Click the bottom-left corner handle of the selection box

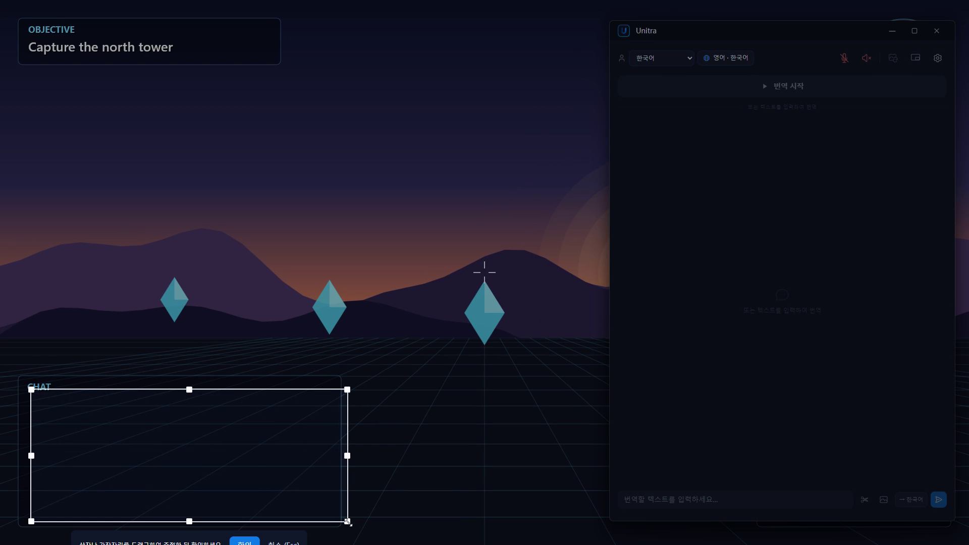(x=31, y=521)
